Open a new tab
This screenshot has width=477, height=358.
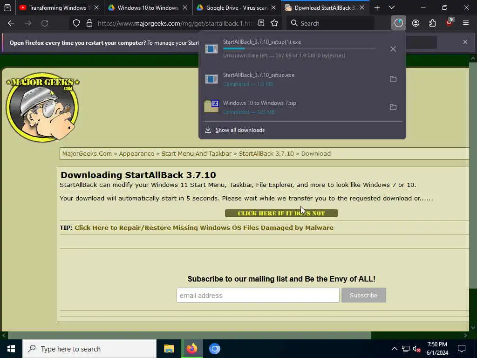coord(377,8)
